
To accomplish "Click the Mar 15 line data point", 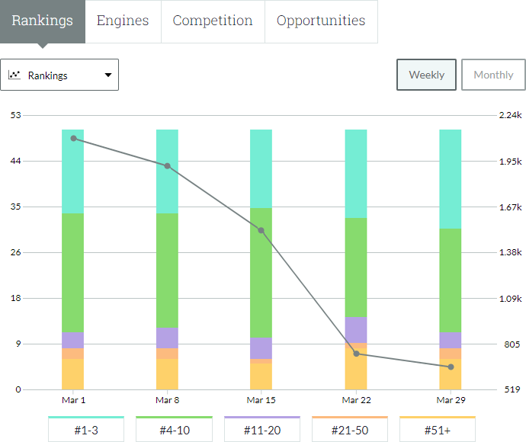I will pyautogui.click(x=261, y=230).
